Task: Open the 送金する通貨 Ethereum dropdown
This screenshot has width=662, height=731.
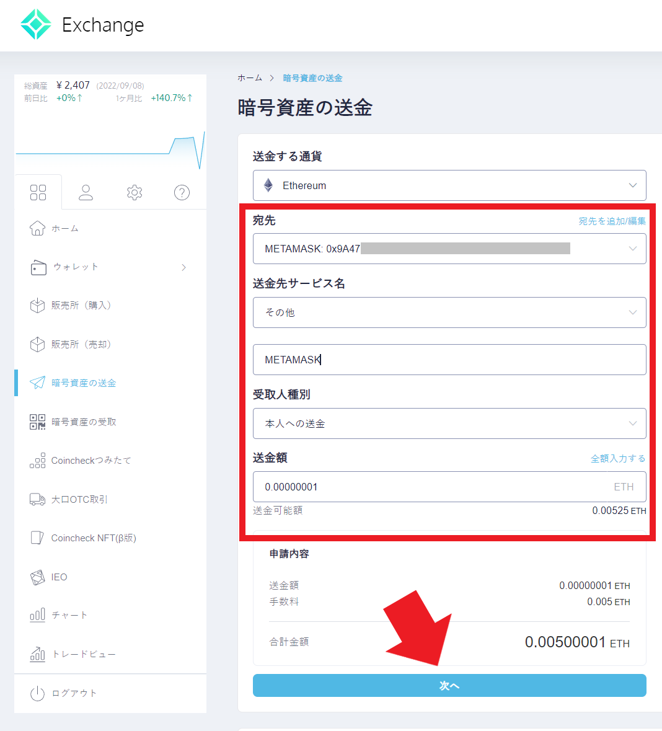Action: (449, 185)
